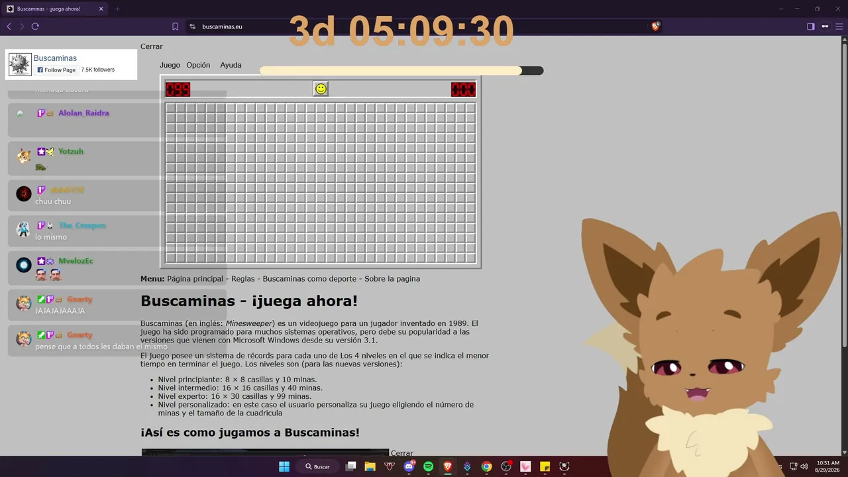Bookmark this page with bookmark icon
The image size is (848, 477).
(175, 26)
